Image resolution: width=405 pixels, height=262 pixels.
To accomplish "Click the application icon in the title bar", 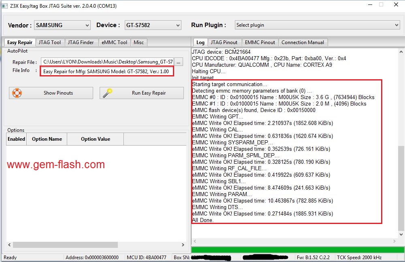I will click(4, 6).
